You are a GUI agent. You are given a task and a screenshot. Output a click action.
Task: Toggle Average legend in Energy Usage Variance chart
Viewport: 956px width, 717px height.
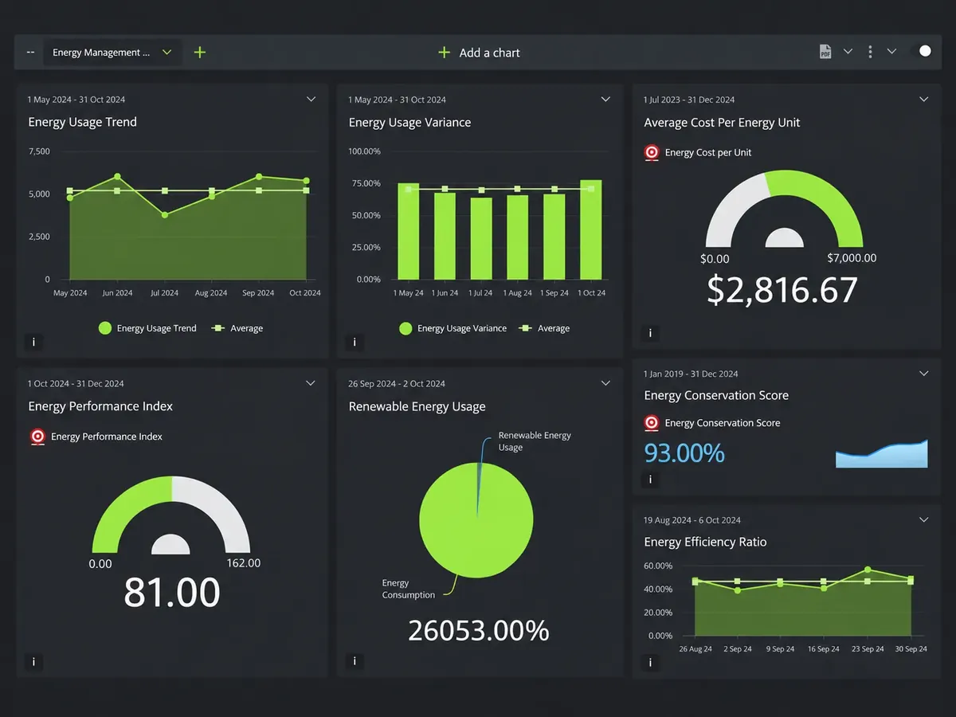point(544,328)
